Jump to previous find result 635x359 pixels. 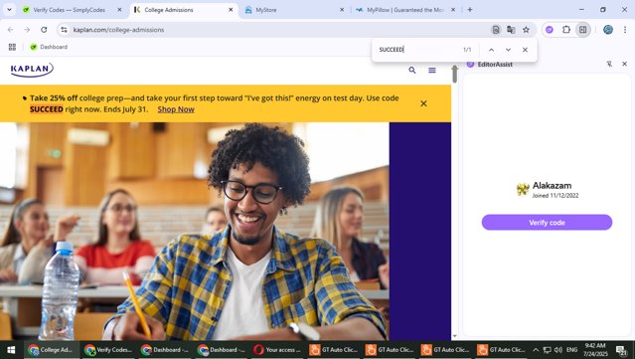point(491,50)
